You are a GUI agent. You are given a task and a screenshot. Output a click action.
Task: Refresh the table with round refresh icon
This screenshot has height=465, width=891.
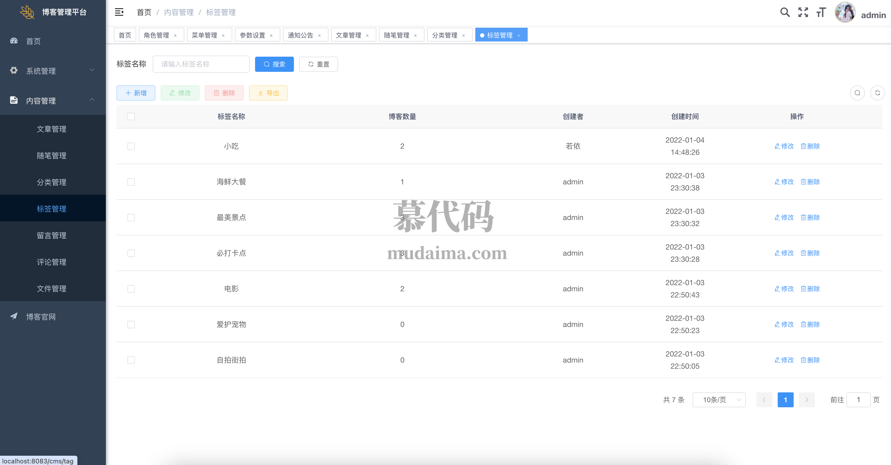point(877,93)
